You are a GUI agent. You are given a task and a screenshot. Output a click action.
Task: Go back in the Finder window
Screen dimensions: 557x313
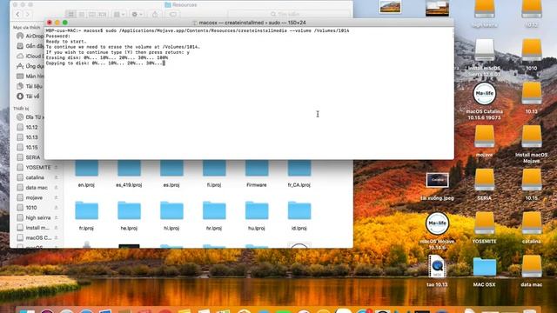click(x=17, y=14)
